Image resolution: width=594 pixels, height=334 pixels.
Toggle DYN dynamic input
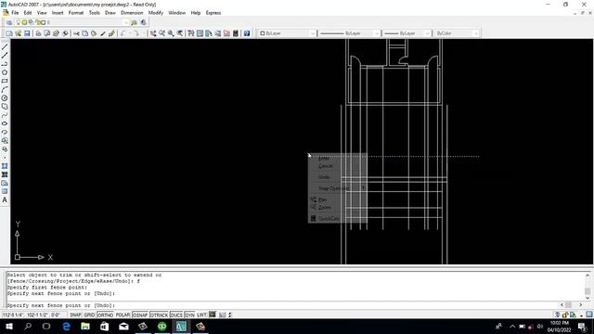point(189,315)
